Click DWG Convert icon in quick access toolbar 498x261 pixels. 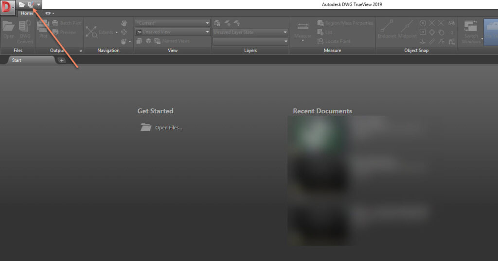click(x=30, y=4)
